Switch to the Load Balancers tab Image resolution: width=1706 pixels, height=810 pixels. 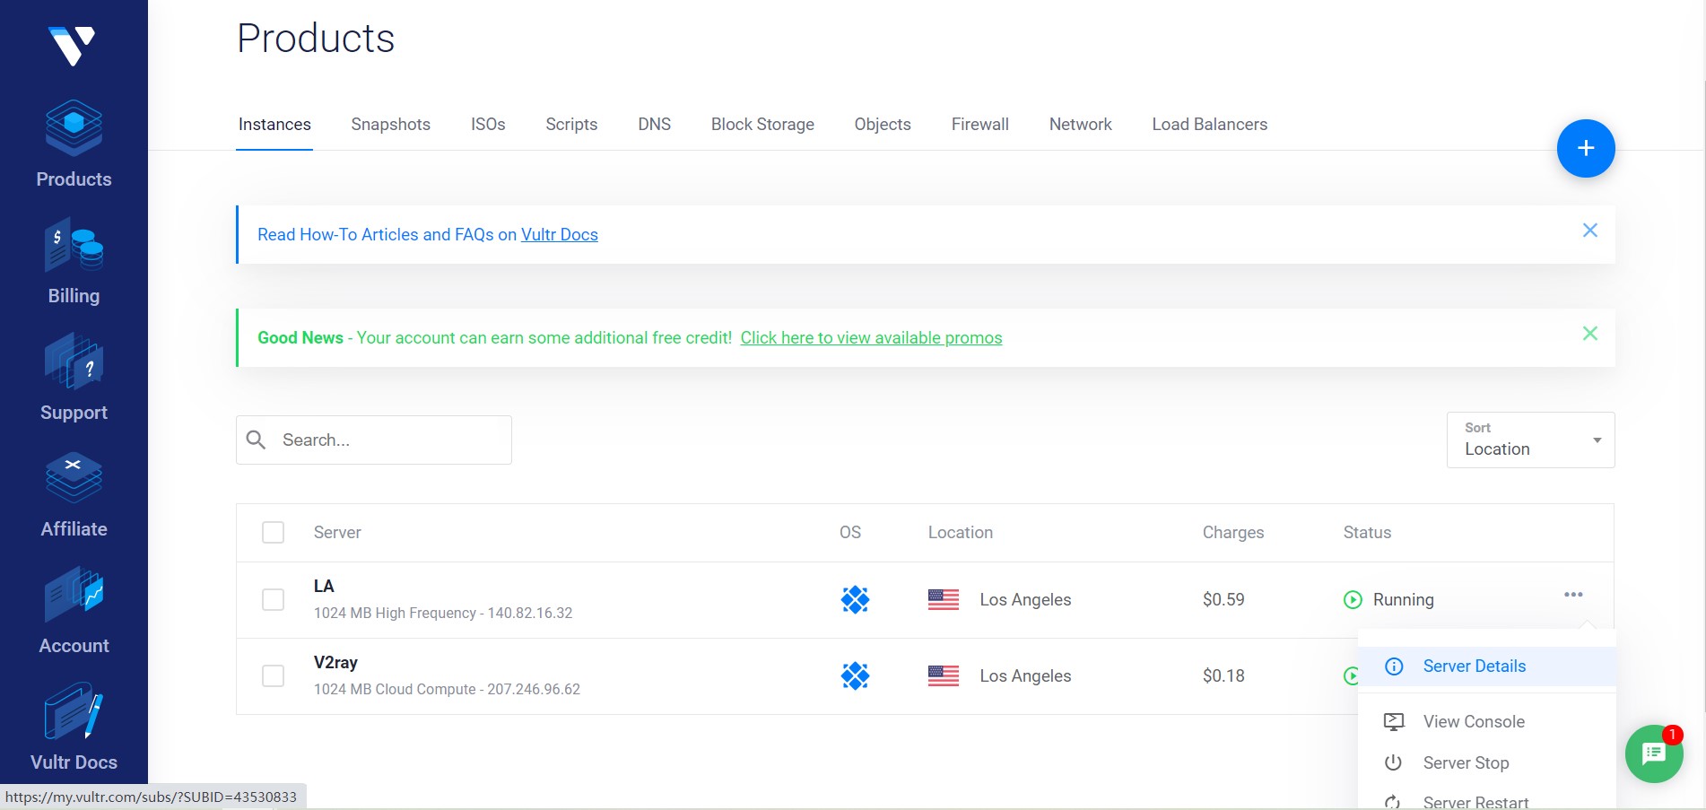tap(1209, 125)
